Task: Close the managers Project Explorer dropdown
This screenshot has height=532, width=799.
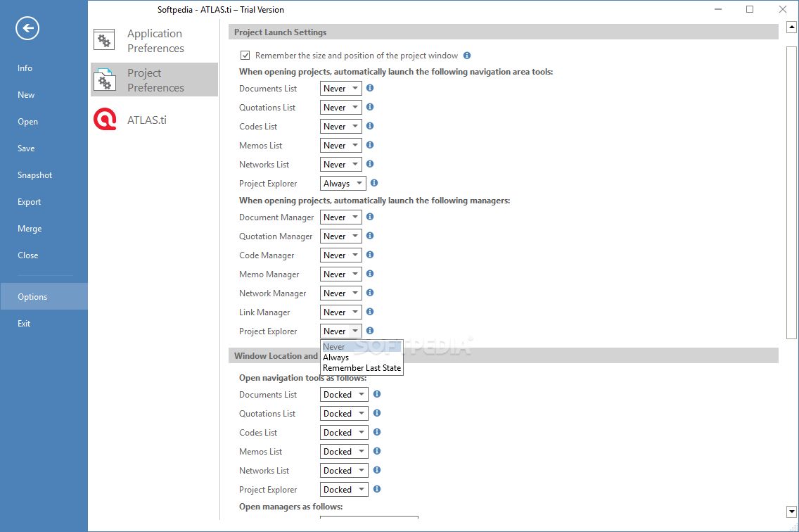Action: pyautogui.click(x=341, y=331)
